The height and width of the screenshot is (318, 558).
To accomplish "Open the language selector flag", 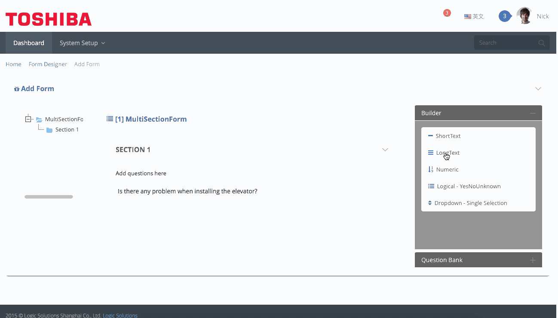I will coord(468,16).
